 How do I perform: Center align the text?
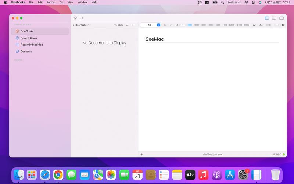[197, 25]
